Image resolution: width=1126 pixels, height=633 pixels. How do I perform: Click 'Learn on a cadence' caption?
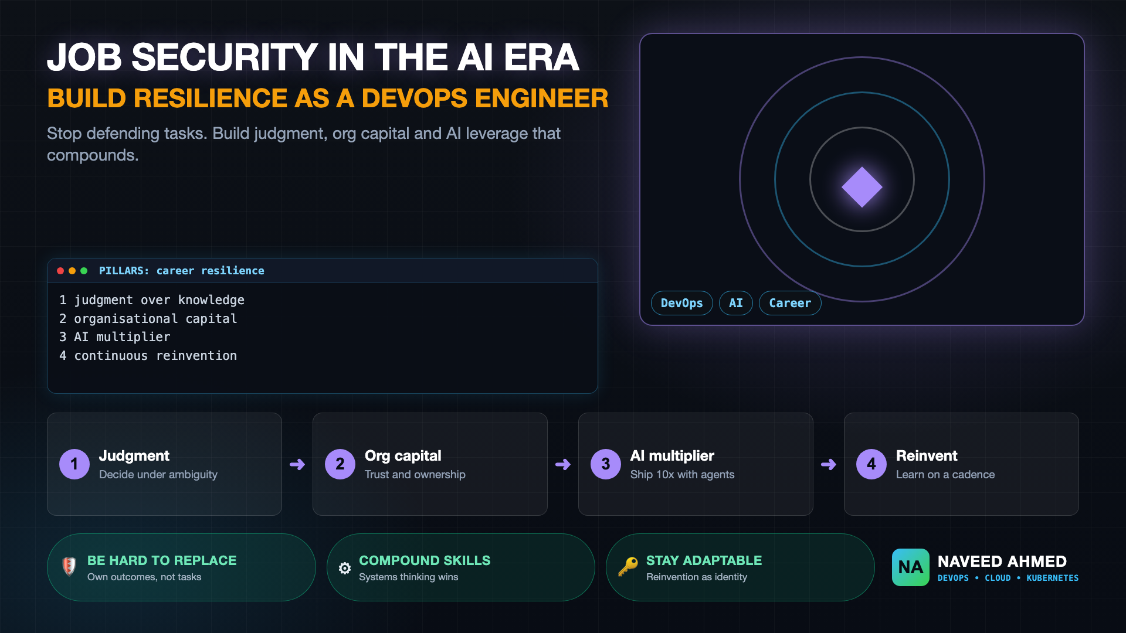pyautogui.click(x=945, y=475)
